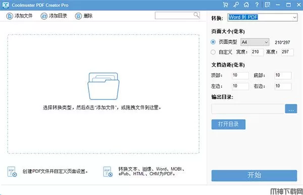The image size is (303, 195).
Task: Open the A4 page type dropdown
Action: [255, 42]
